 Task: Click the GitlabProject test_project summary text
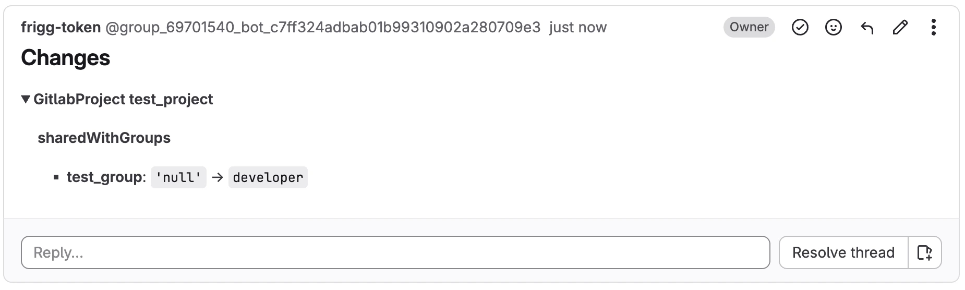[123, 99]
